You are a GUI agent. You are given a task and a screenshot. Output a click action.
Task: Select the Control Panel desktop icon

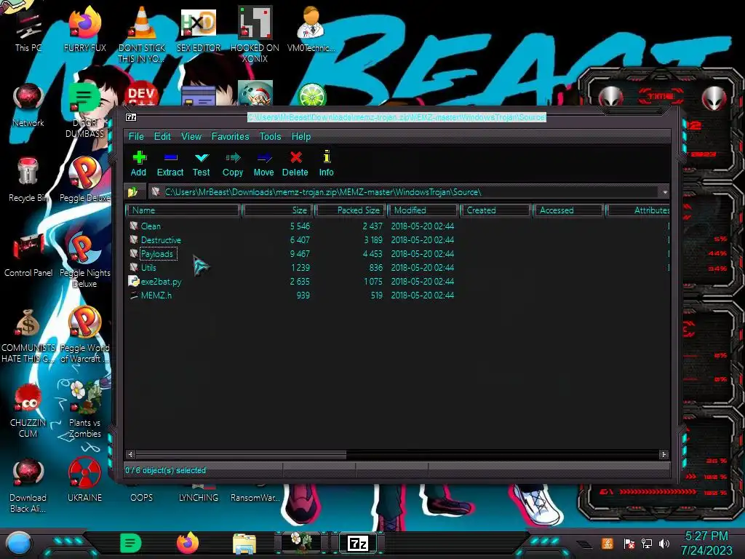[28, 255]
